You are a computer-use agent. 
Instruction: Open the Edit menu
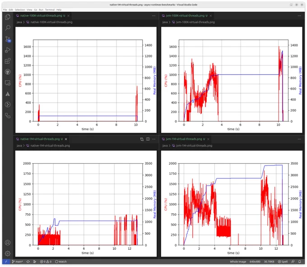pos(11,10)
